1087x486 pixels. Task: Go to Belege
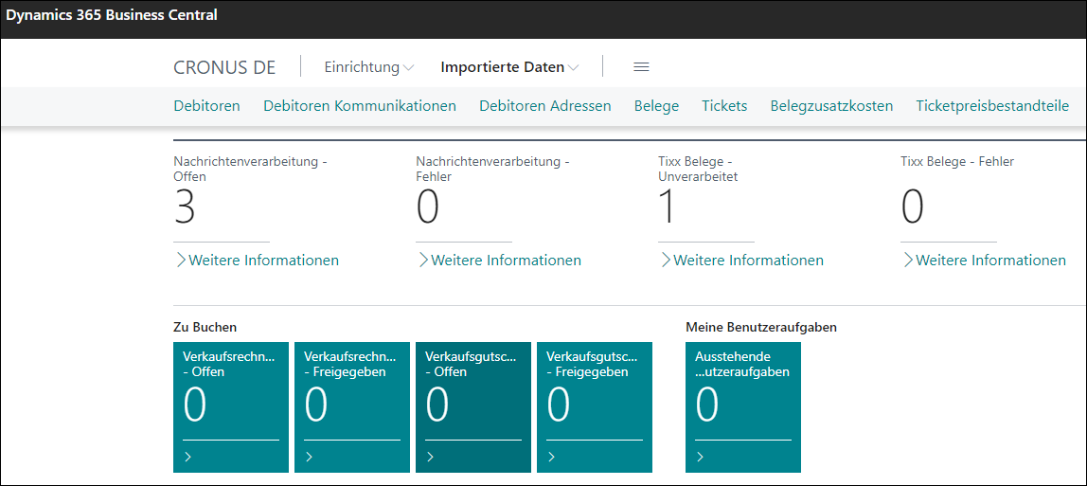point(656,106)
